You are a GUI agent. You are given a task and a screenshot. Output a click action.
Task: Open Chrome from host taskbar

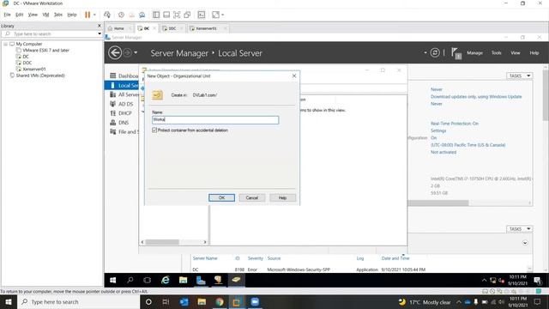click(x=220, y=301)
